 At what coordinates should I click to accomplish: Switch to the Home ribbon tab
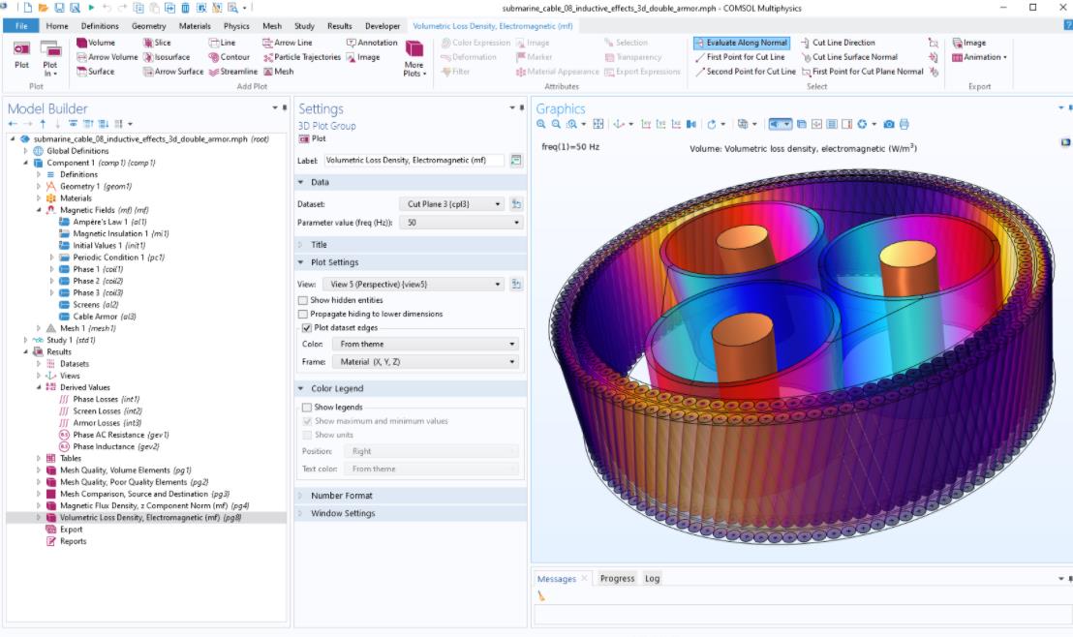pyautogui.click(x=57, y=26)
